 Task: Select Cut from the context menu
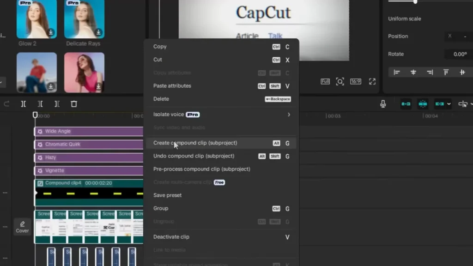point(222,60)
